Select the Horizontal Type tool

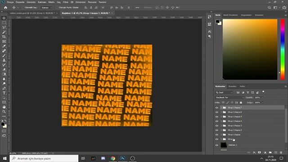pos(4,93)
